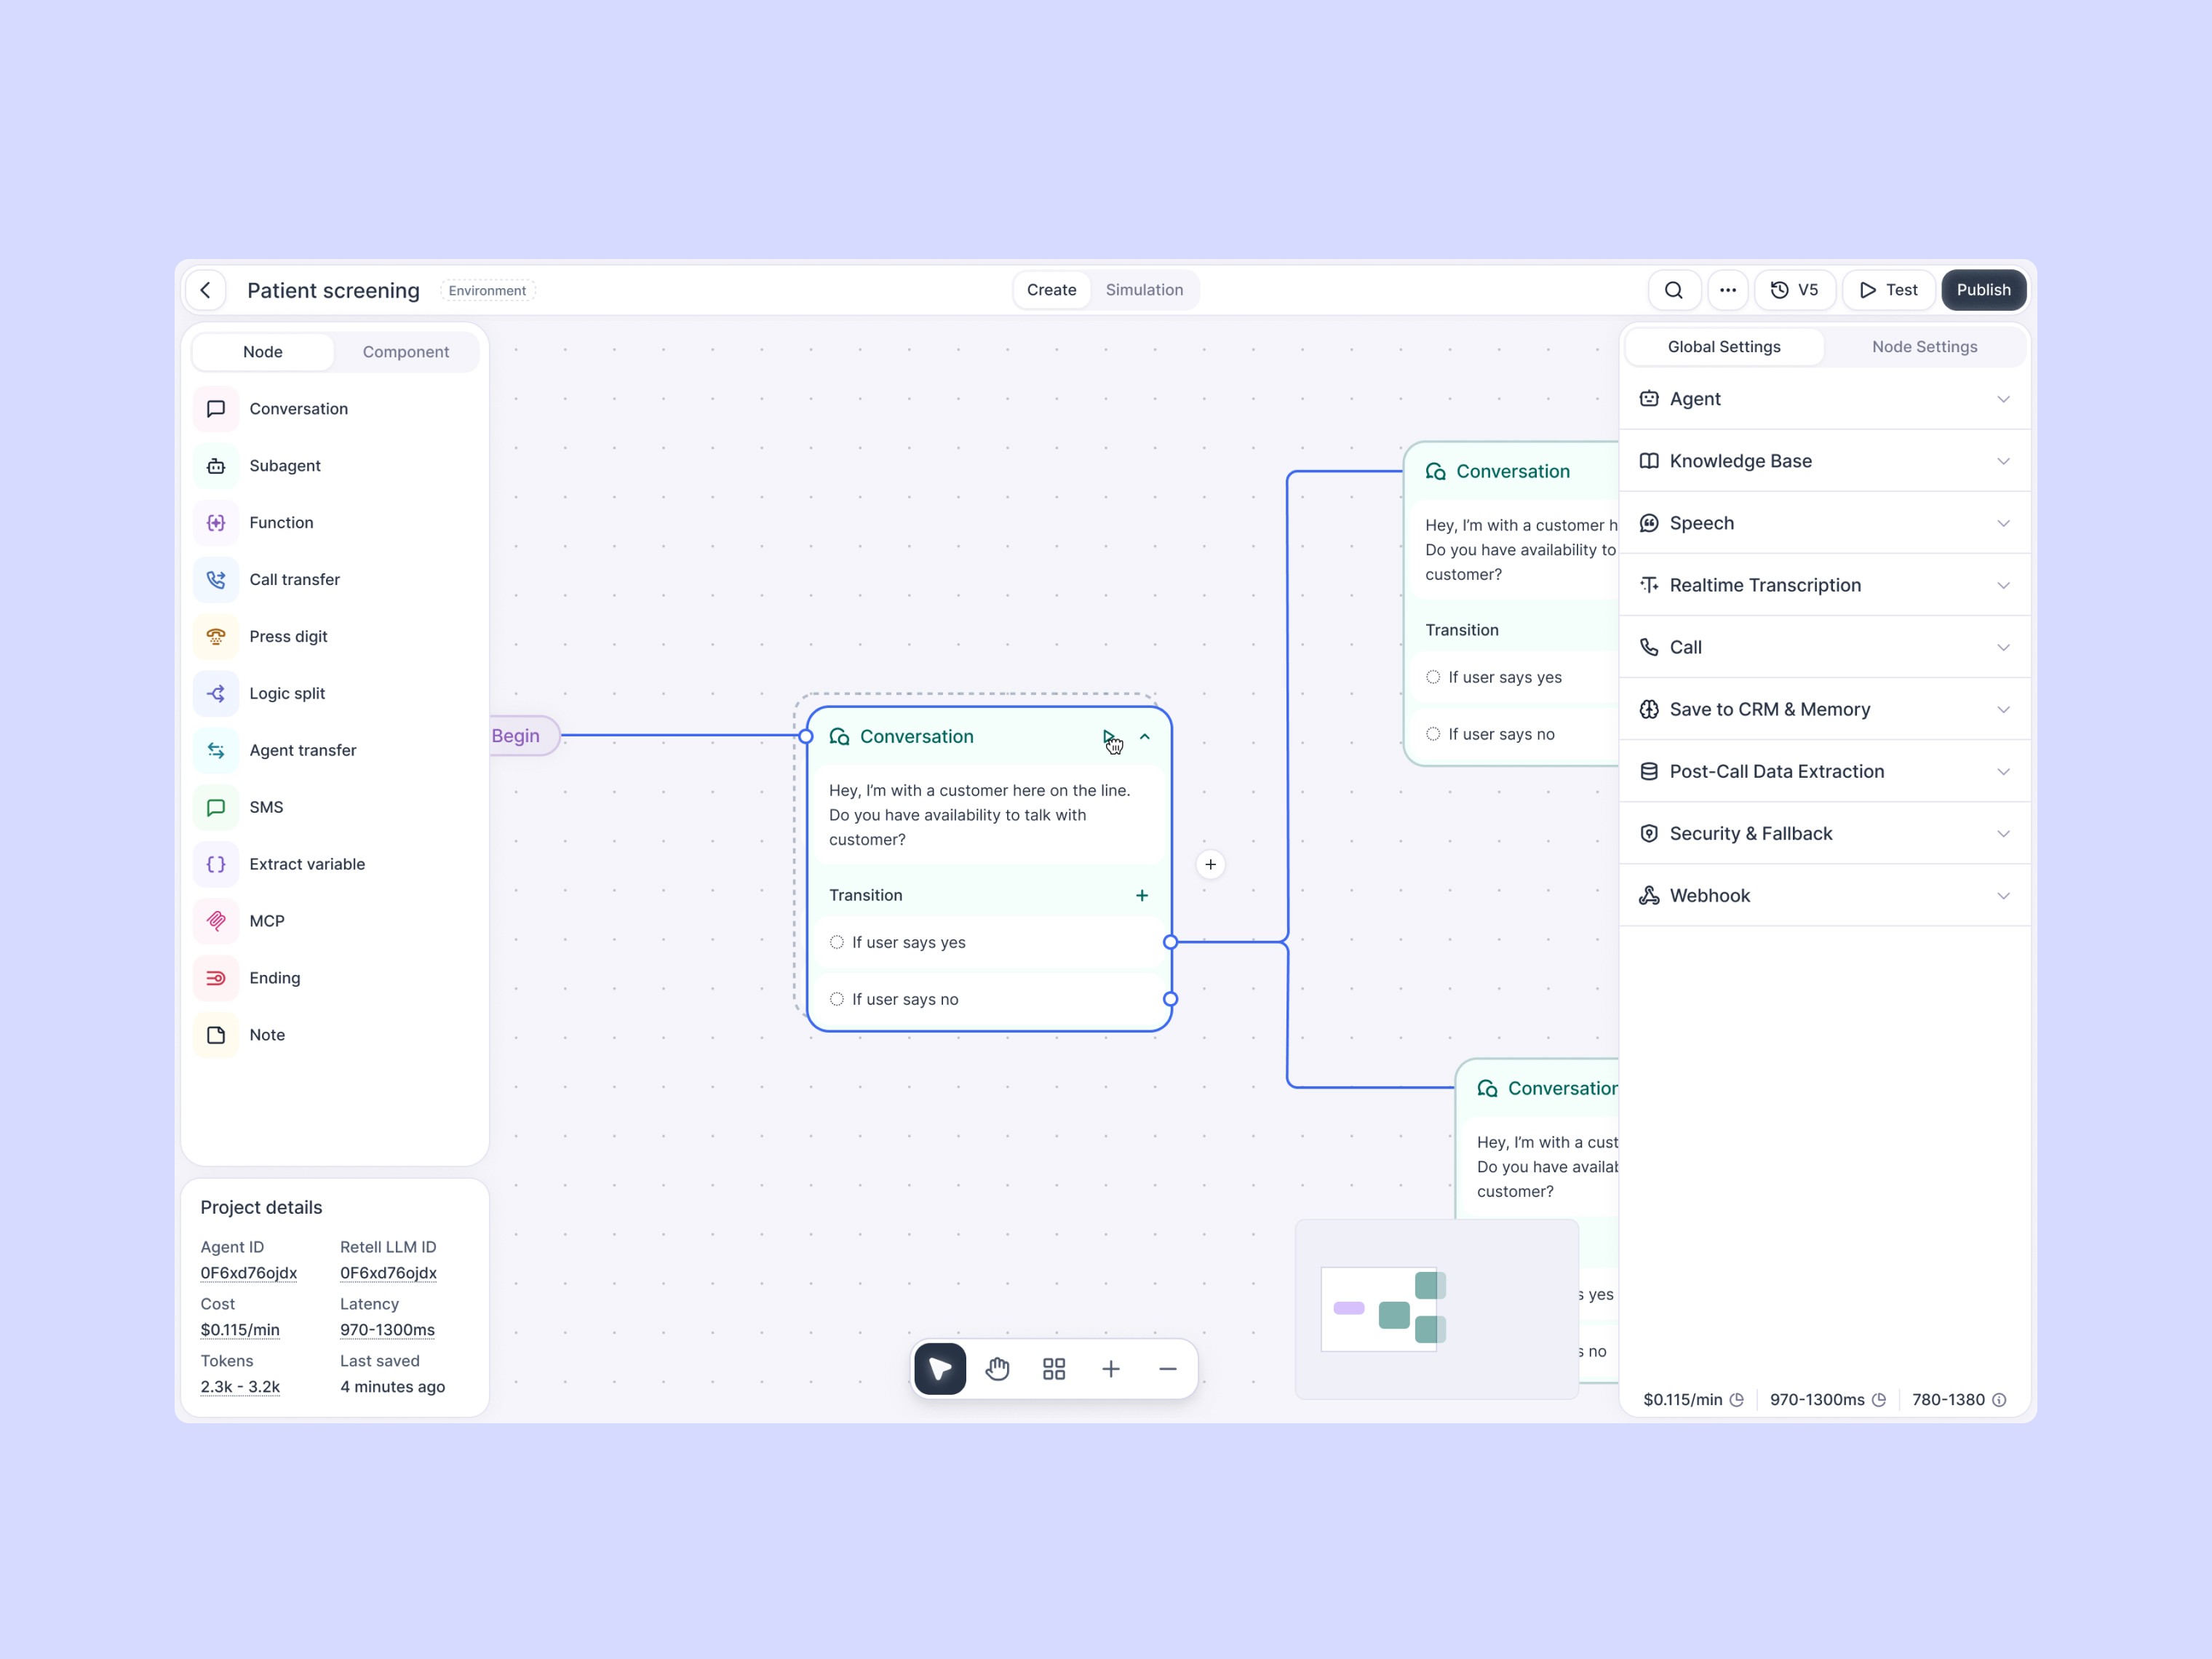Choose the Logic split node icon

[x=216, y=694]
